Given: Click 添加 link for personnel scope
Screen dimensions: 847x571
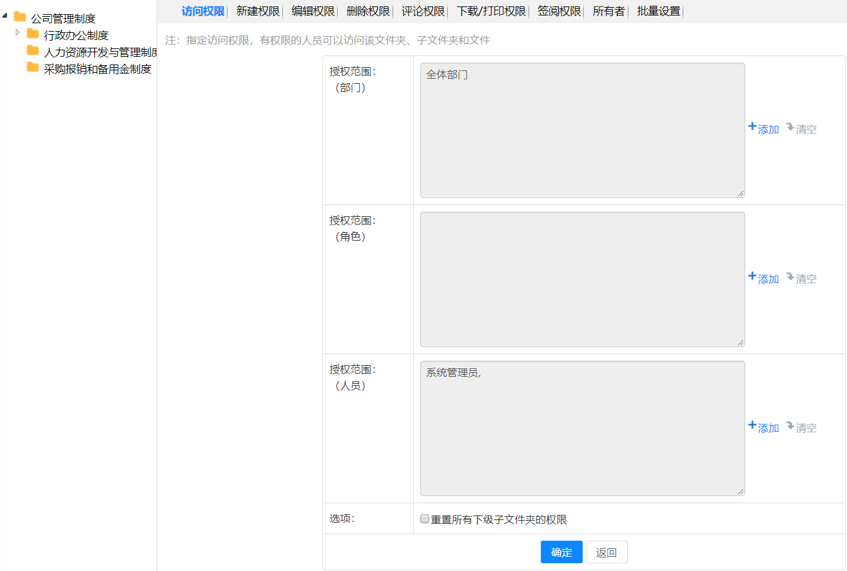Looking at the screenshot, I should 768,428.
